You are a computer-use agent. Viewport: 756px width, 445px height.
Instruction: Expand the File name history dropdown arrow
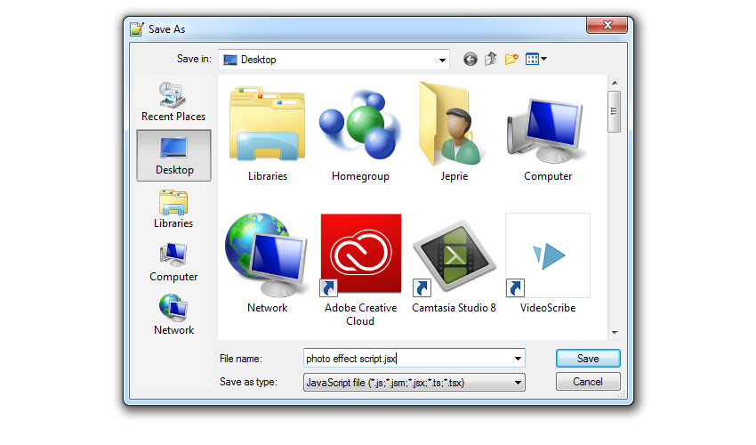click(x=518, y=359)
